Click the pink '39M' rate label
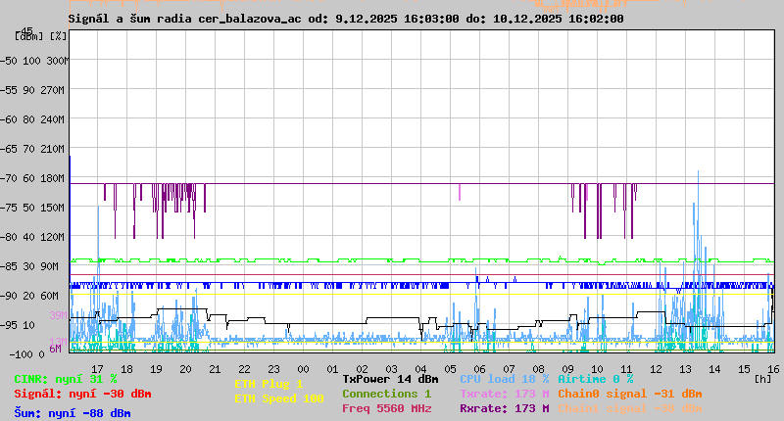The width and height of the screenshot is (784, 421). pos(58,315)
